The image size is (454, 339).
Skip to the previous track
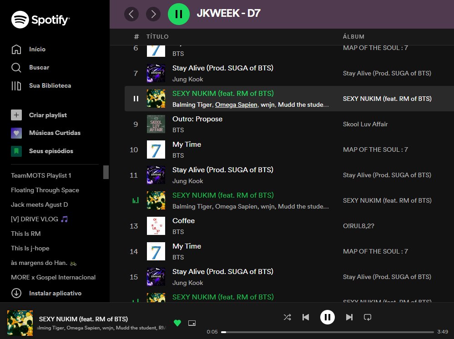pos(306,317)
